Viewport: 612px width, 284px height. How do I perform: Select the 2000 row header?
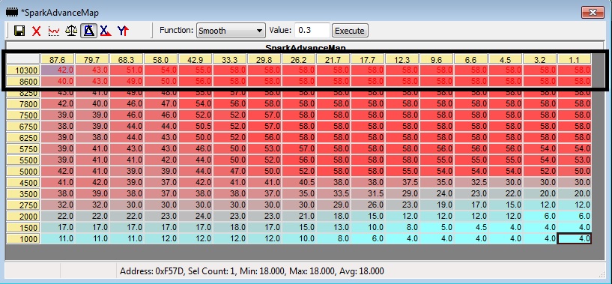[23, 217]
